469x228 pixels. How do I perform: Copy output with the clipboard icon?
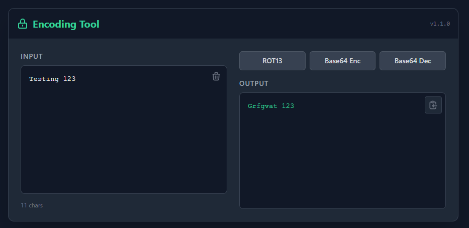click(x=433, y=105)
